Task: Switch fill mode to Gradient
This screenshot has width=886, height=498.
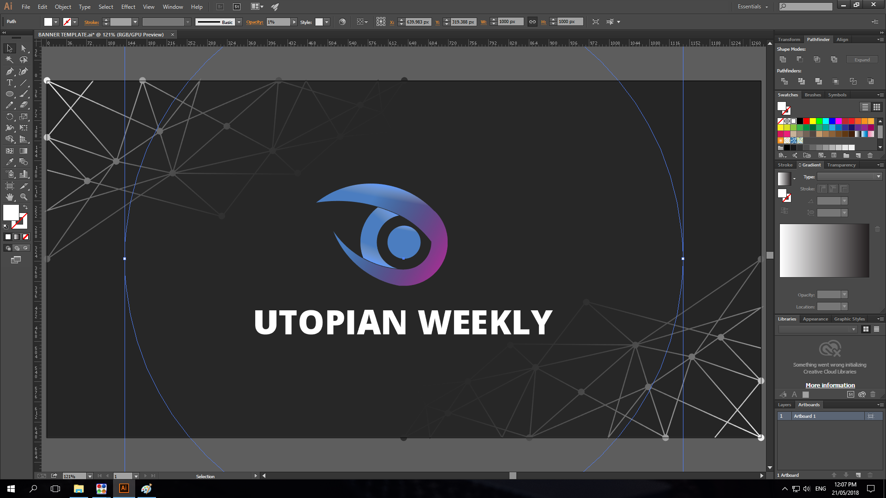Action: click(x=17, y=237)
